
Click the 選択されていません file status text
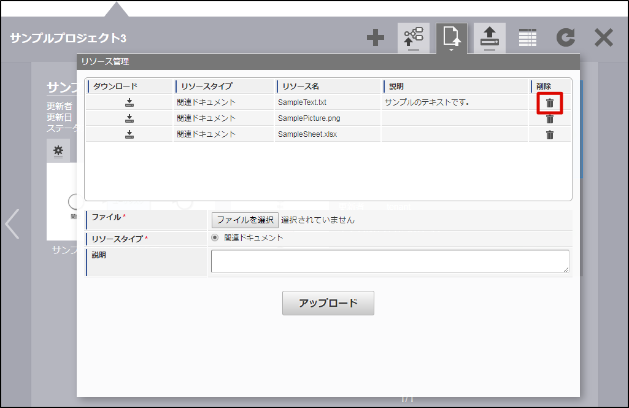click(318, 220)
